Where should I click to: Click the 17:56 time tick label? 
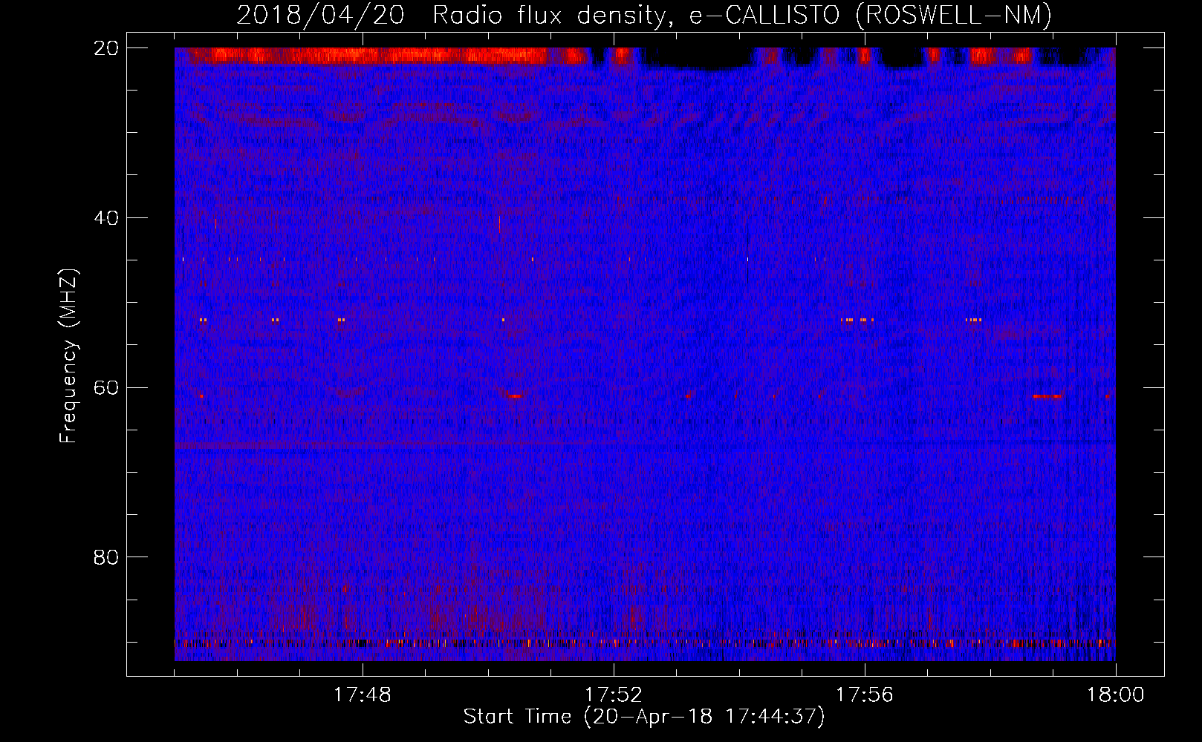click(865, 695)
